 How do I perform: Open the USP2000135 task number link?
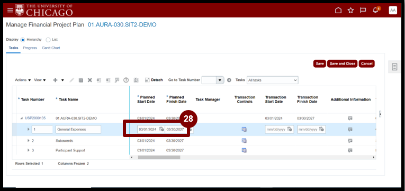(x=35, y=118)
